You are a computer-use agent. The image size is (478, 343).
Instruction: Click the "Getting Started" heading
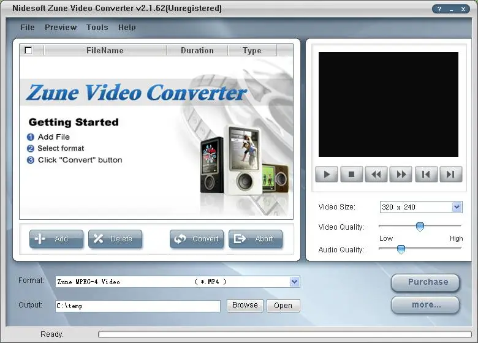click(74, 122)
